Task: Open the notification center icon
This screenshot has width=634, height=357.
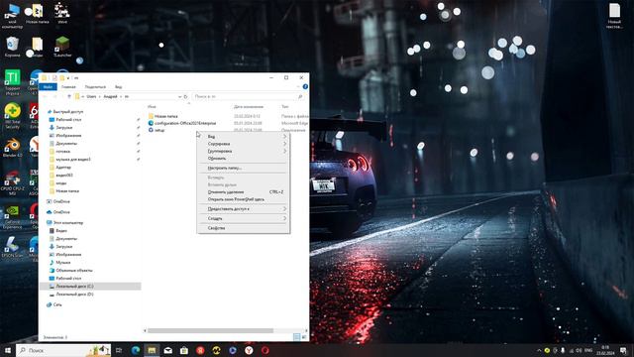Action: coord(623,350)
